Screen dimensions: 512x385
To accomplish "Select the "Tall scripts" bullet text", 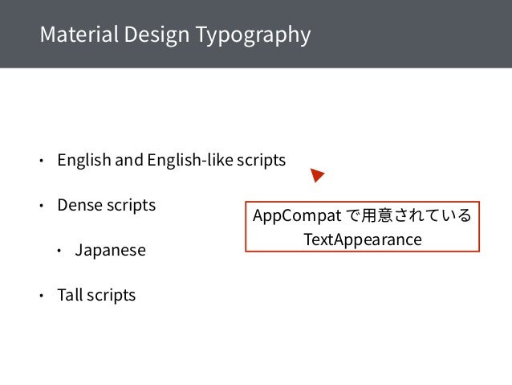I will (x=96, y=295).
